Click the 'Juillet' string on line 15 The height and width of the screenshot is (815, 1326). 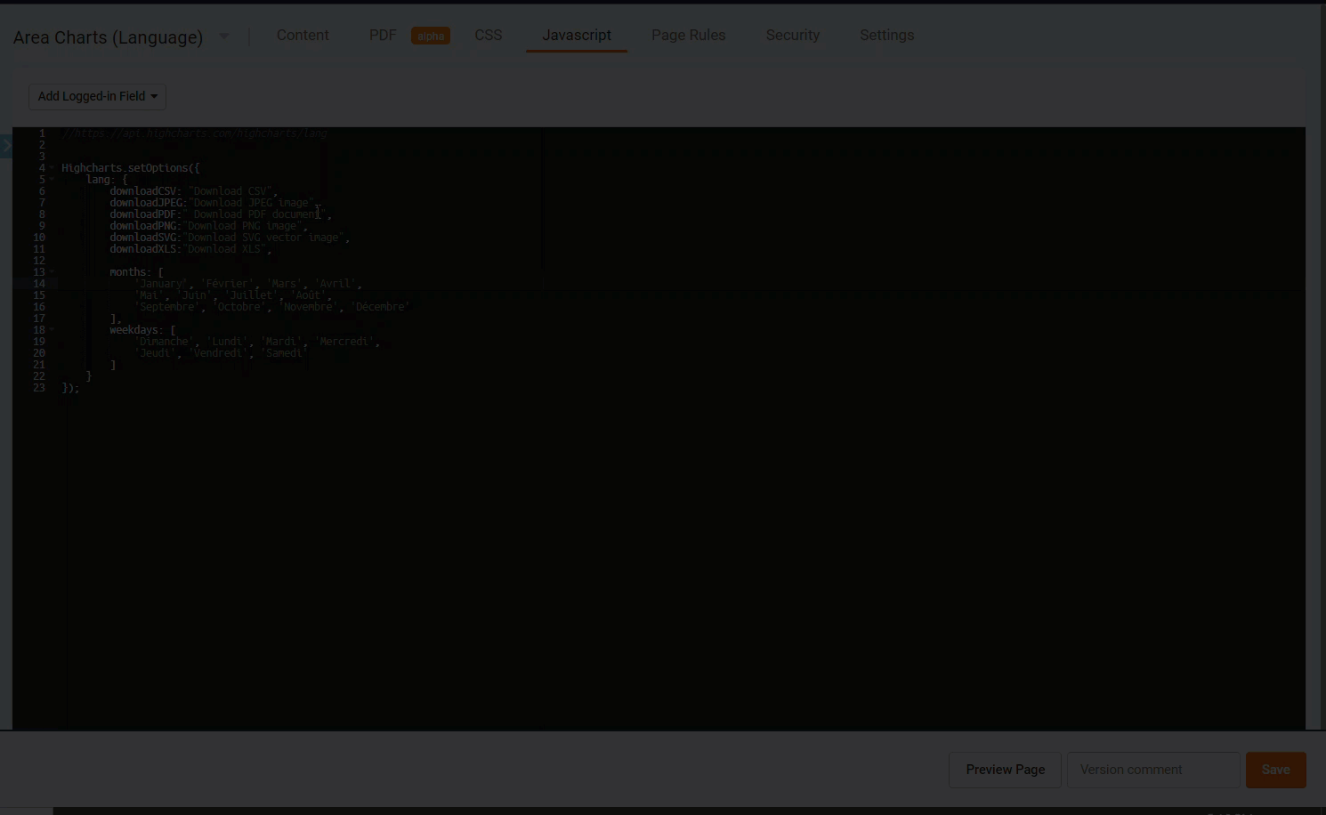point(252,295)
